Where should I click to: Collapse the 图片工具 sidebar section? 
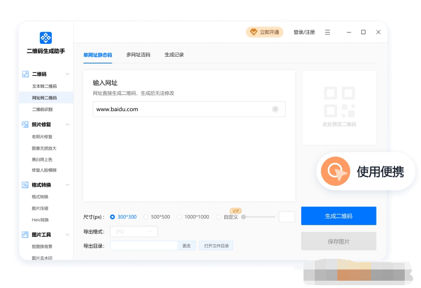[67, 235]
